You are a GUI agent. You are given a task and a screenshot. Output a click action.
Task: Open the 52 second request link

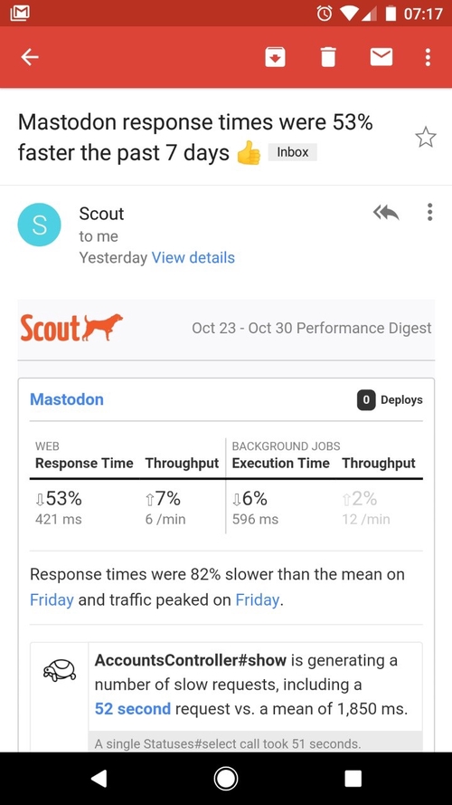click(133, 709)
